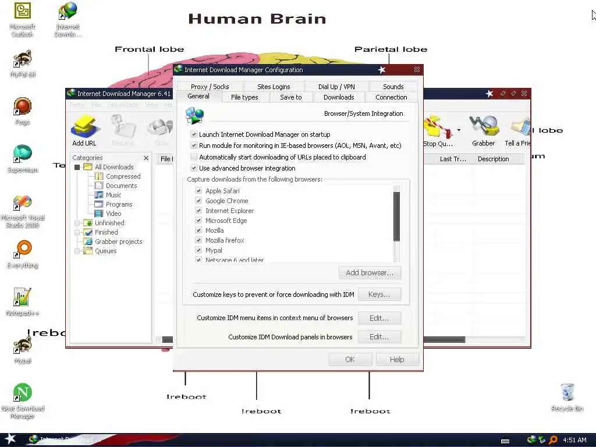Switch to Proxy / Socks tab
Viewport: 596px width, 447px height.
210,87
